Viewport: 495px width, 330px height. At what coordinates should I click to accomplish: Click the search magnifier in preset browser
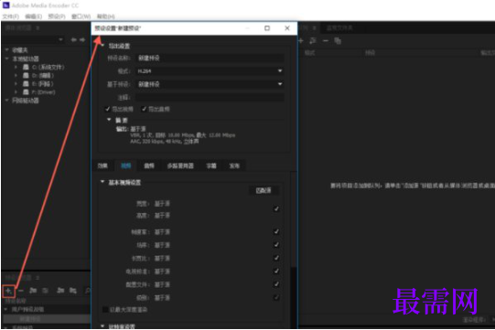point(88,291)
